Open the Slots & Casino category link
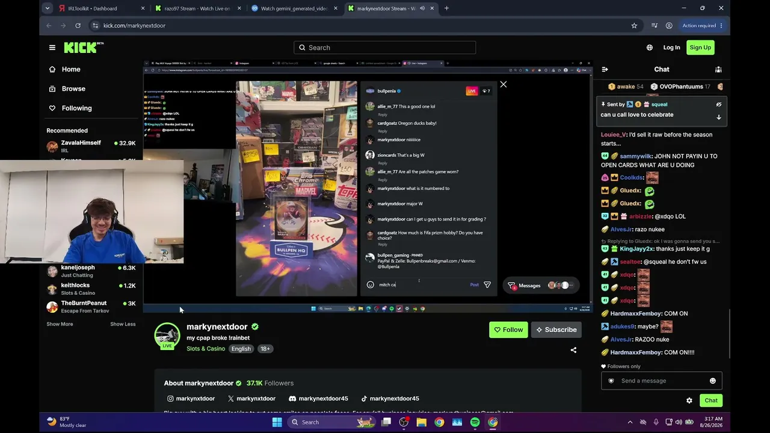The height and width of the screenshot is (433, 770). click(206, 349)
